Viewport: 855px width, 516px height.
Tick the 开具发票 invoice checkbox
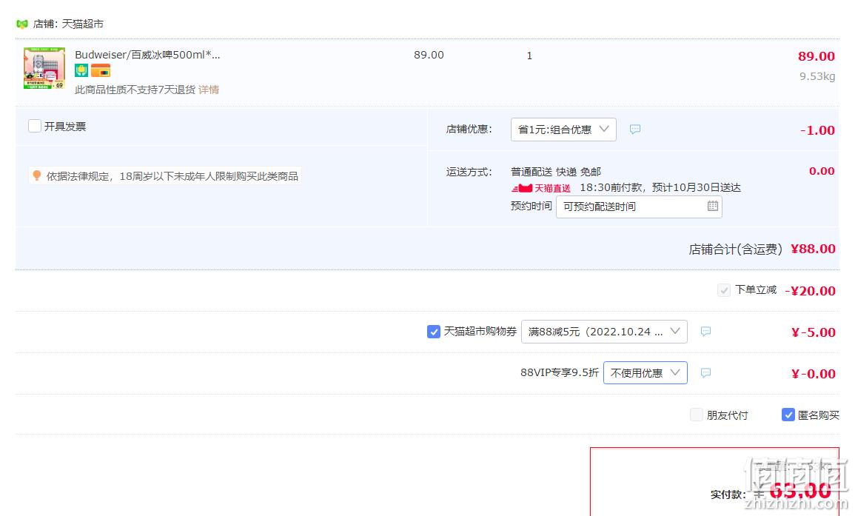pyautogui.click(x=35, y=126)
